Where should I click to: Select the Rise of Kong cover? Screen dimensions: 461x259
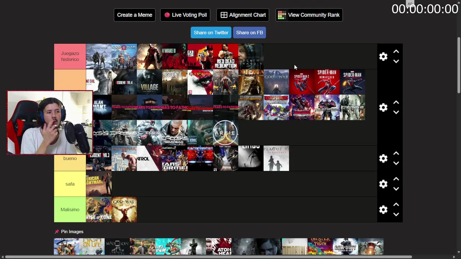99,210
